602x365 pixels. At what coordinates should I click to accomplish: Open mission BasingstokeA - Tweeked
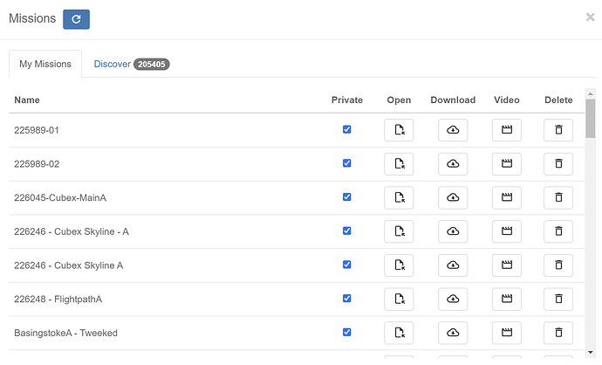399,333
